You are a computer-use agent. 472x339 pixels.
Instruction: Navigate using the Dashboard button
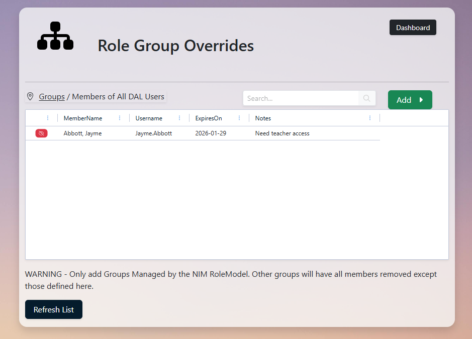(x=413, y=27)
